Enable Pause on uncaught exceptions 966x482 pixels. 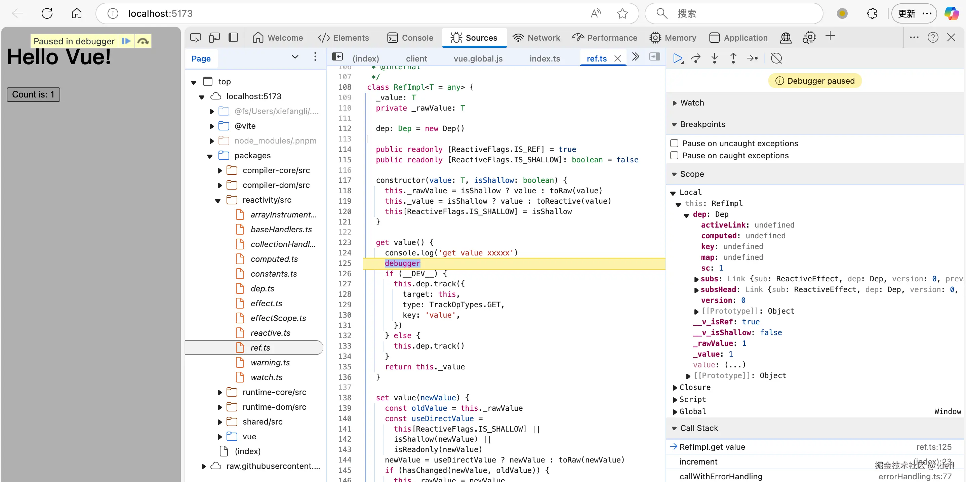674,143
